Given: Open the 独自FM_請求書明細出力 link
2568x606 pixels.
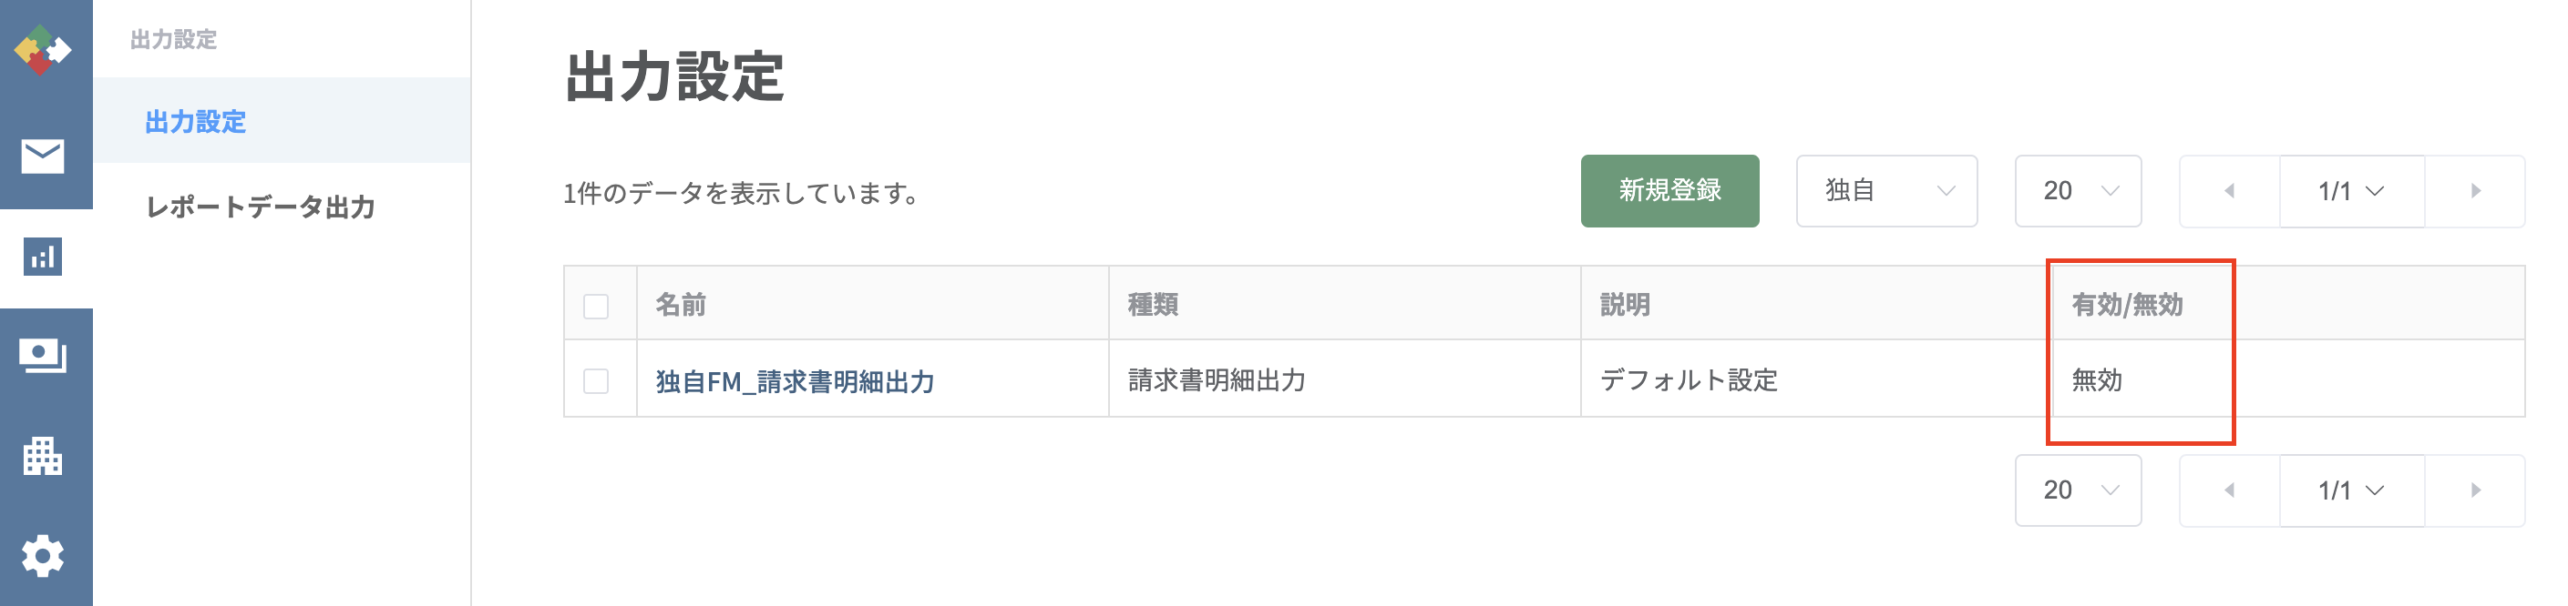Looking at the screenshot, I should tap(795, 381).
